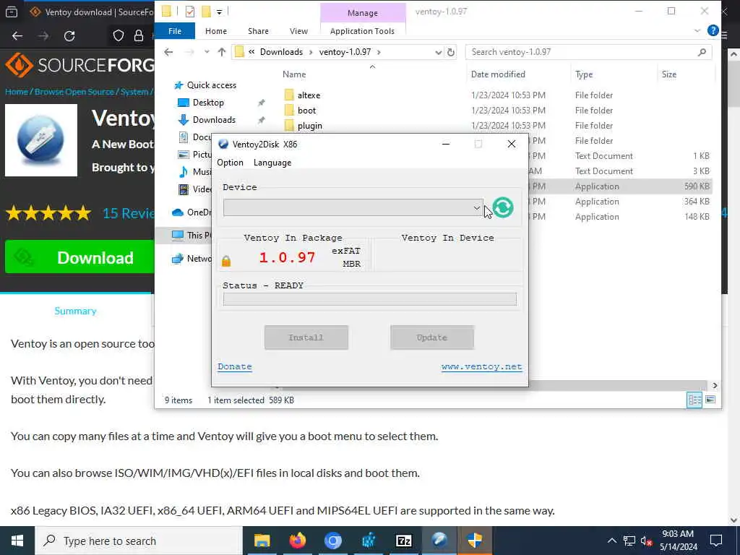Click the padlock site info icon
Screen dimensions: 740x555
139,36
